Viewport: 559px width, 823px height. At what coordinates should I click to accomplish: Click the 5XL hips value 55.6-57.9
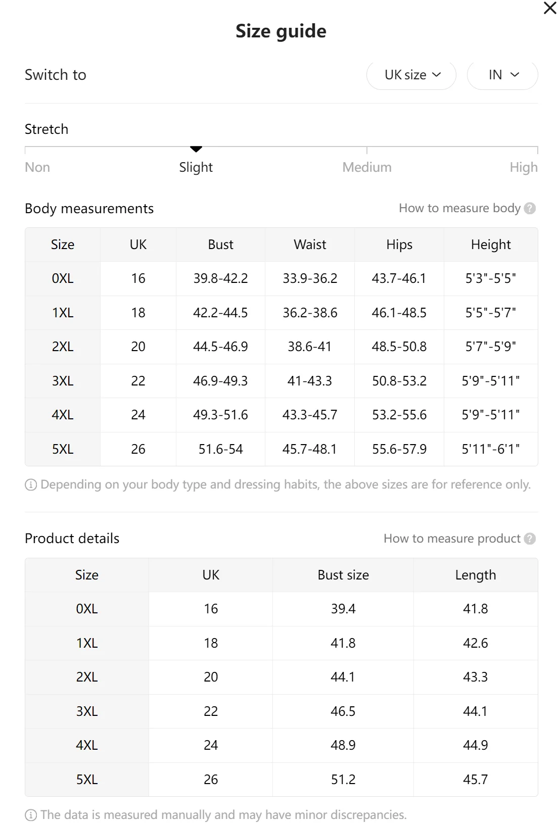[x=399, y=449]
